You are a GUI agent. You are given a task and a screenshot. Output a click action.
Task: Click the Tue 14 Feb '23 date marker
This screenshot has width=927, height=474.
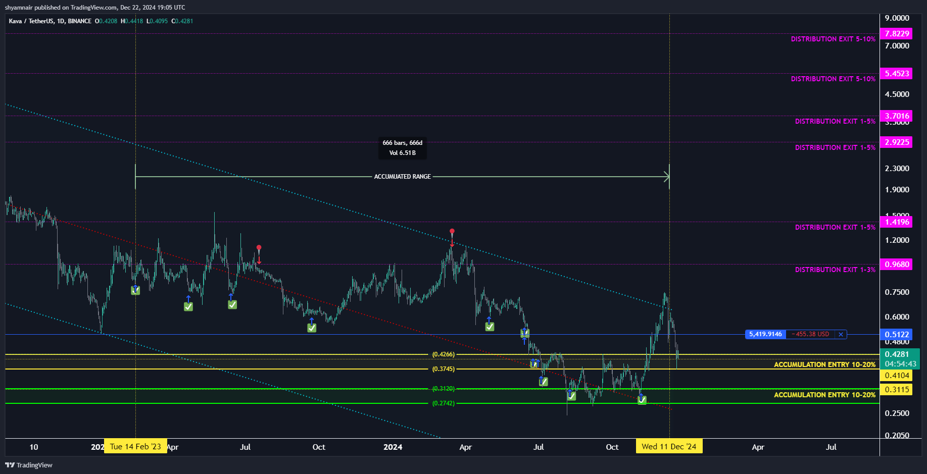(x=135, y=447)
